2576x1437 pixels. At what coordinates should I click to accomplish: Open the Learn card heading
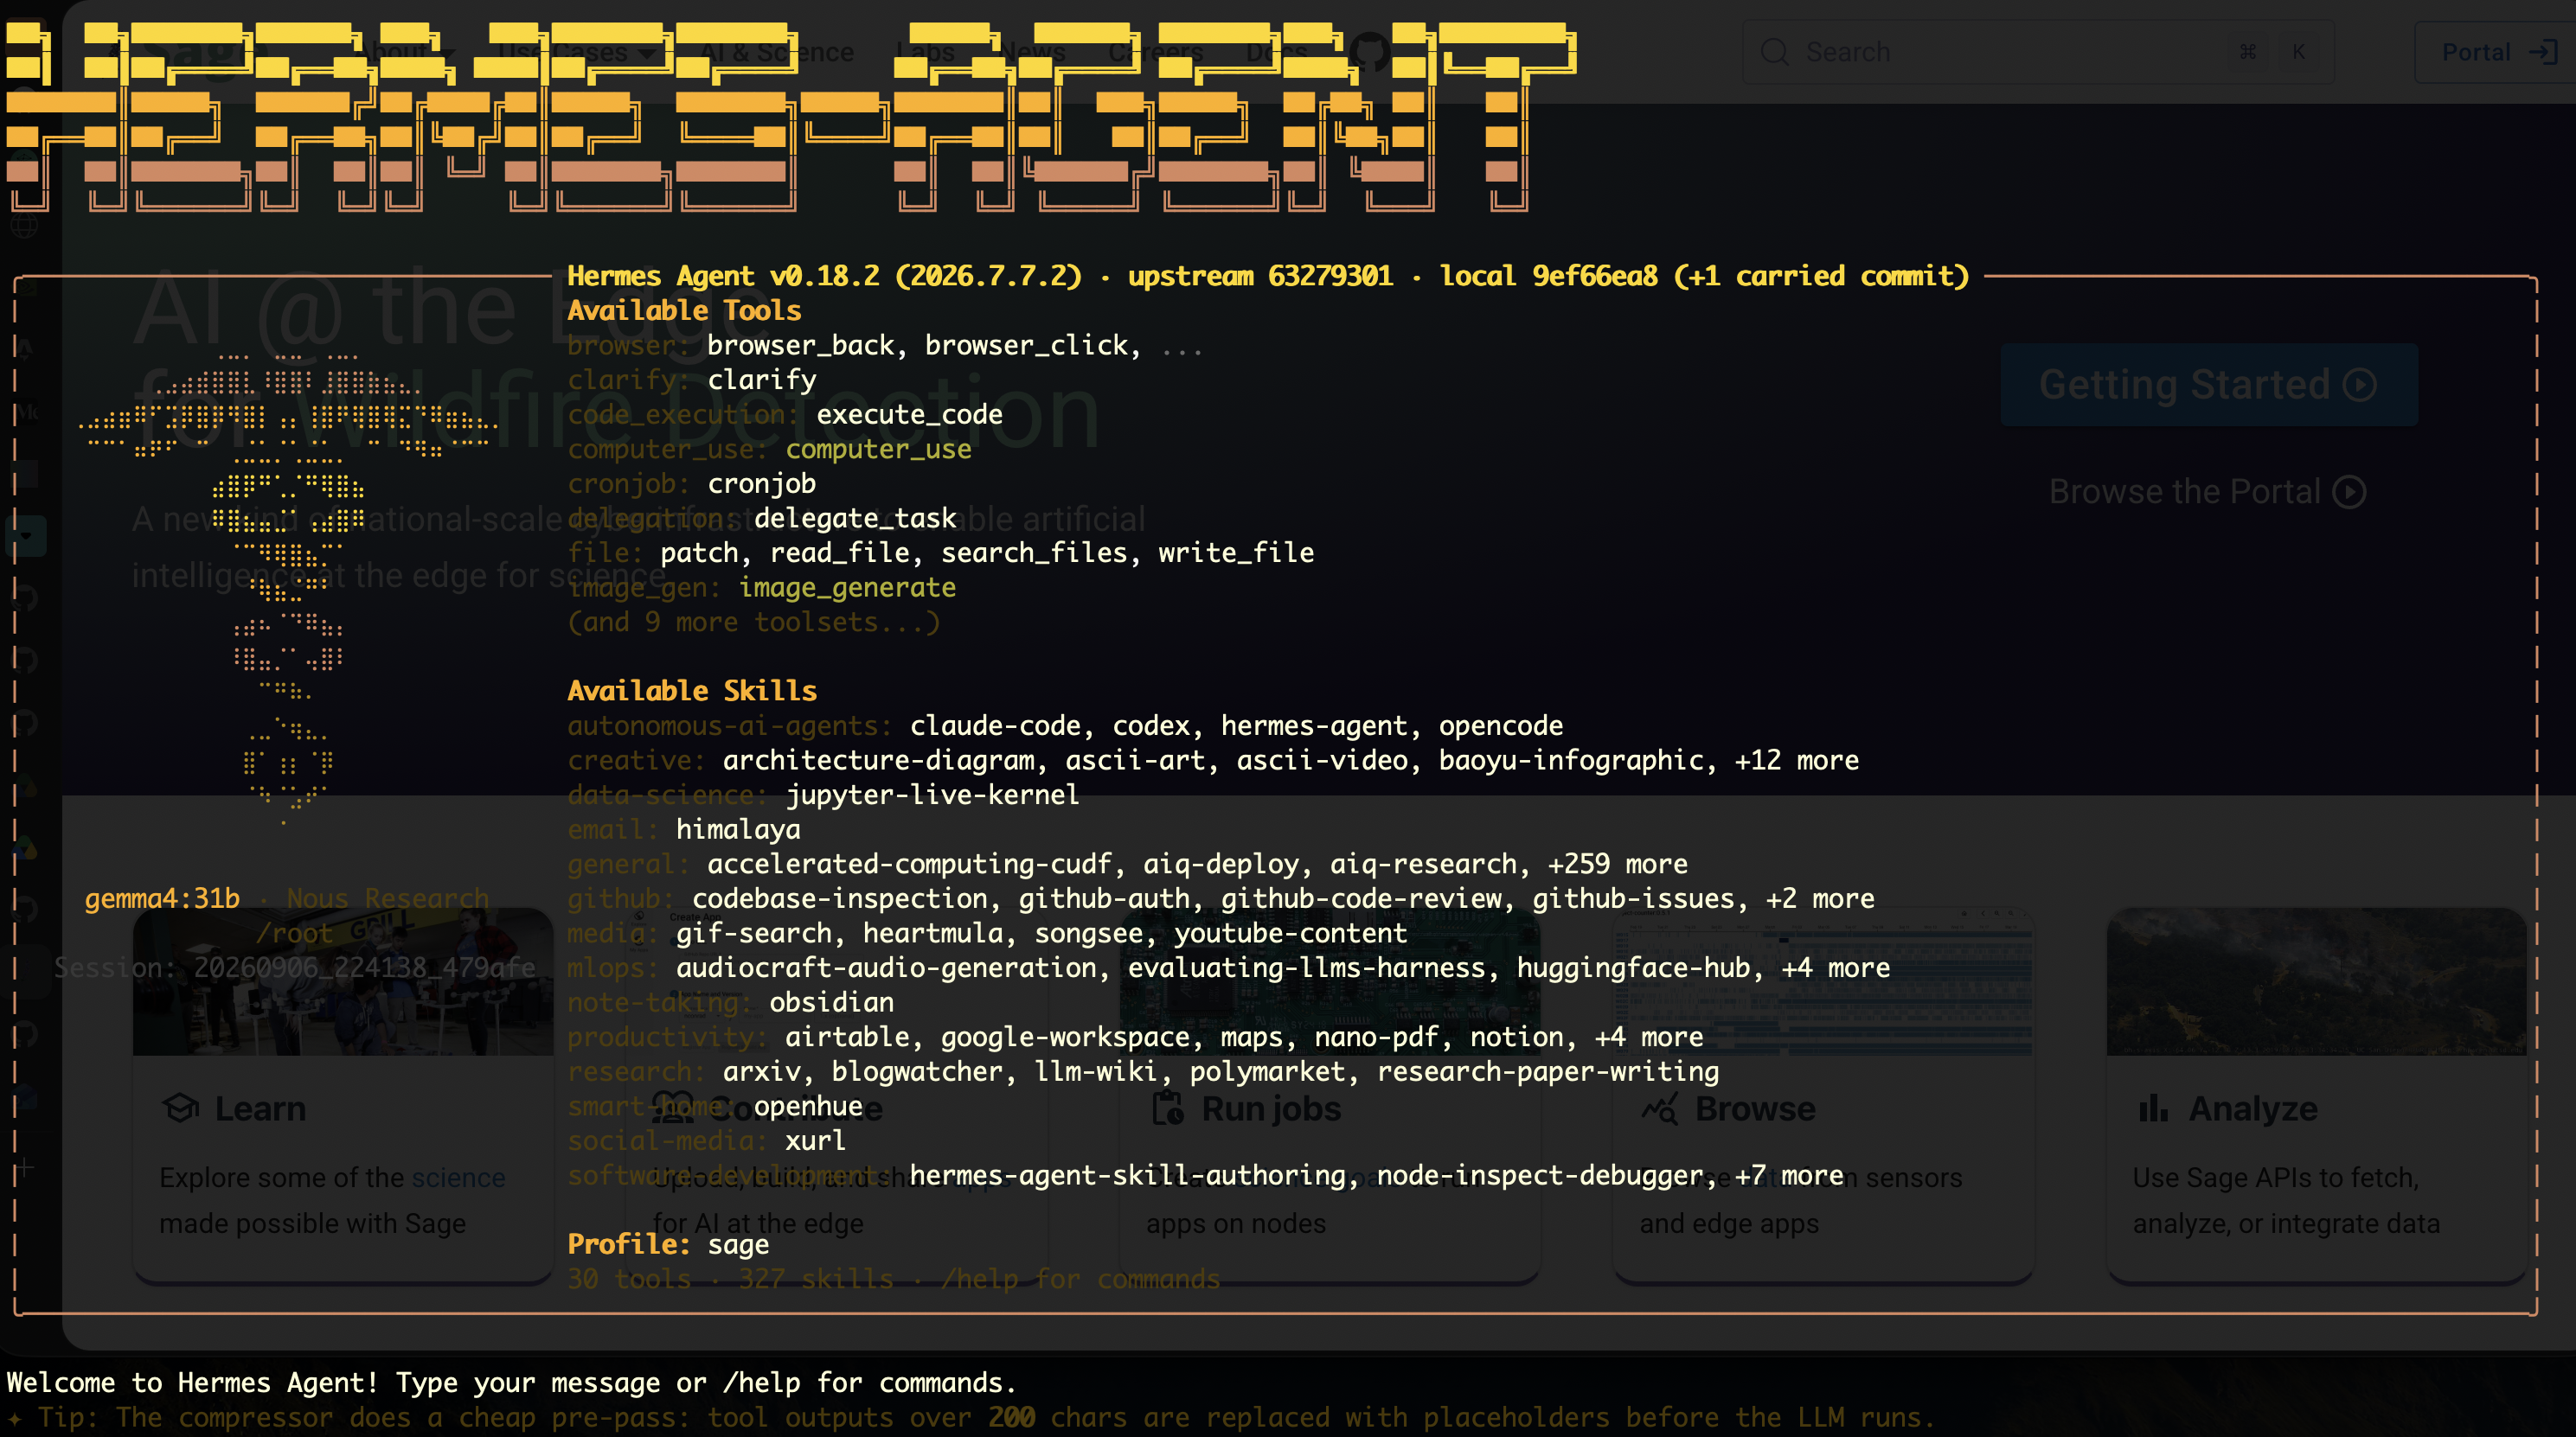pyautogui.click(x=260, y=1108)
